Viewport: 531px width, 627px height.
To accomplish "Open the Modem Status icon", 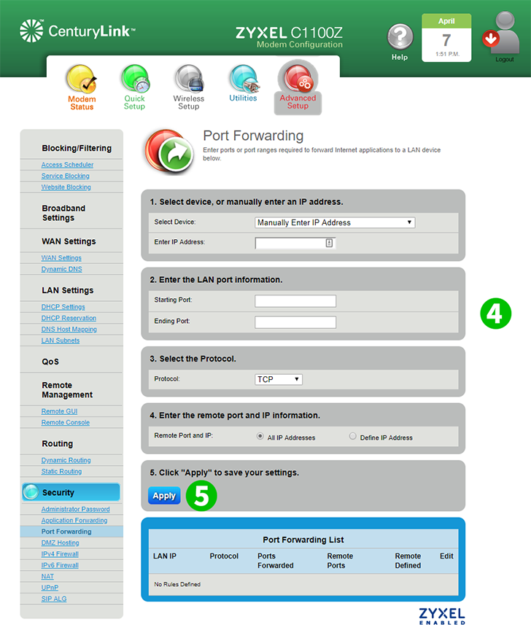I will (82, 79).
